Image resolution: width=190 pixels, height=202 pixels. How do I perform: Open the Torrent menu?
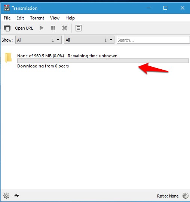[37, 18]
